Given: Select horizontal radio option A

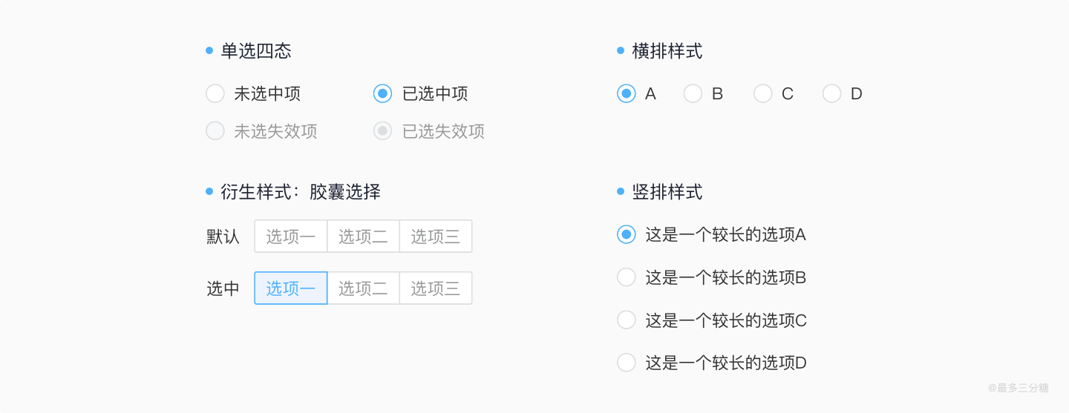Looking at the screenshot, I should (627, 94).
